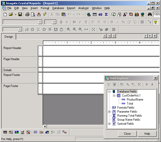The height and width of the screenshot is (142, 161).
Task: Open Print Preview from the main toolbar
Action: (x=33, y=15)
